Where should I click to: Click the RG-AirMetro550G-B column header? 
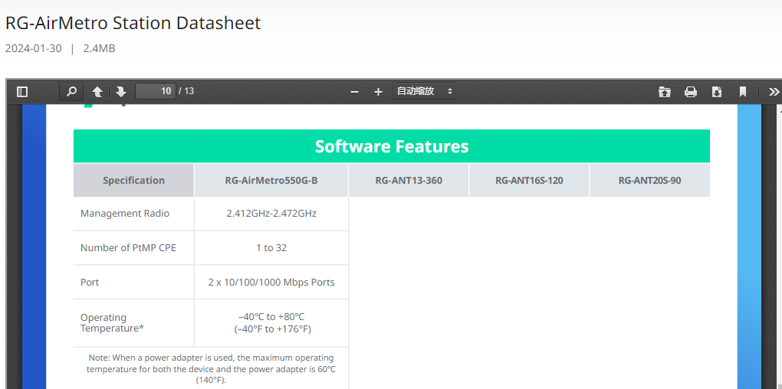271,180
